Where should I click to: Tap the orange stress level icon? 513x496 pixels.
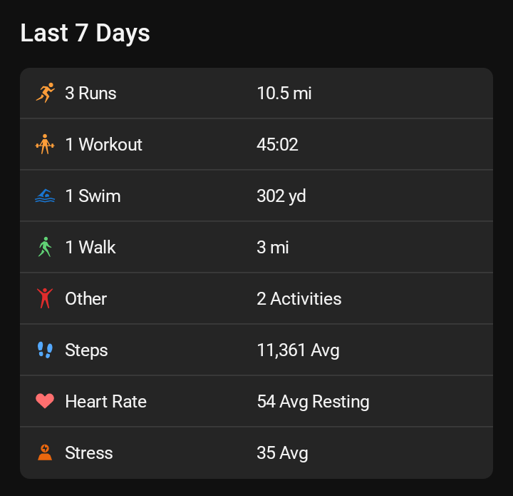coord(45,452)
